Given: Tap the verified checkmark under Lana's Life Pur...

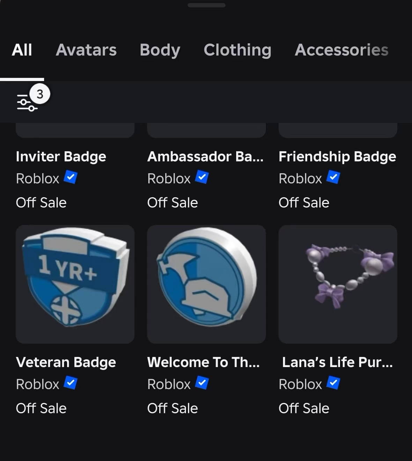Looking at the screenshot, I should (333, 383).
